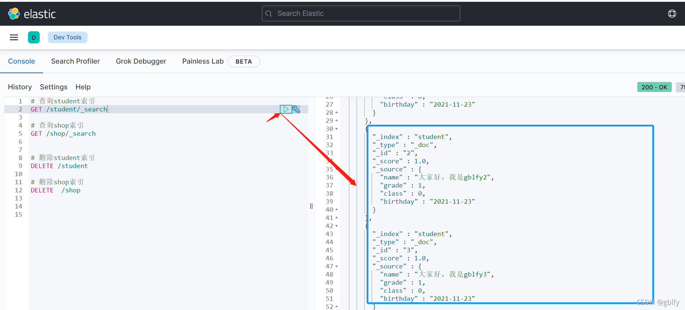Collapse the fold at output line 47
The image size is (685, 310).
click(x=336, y=266)
